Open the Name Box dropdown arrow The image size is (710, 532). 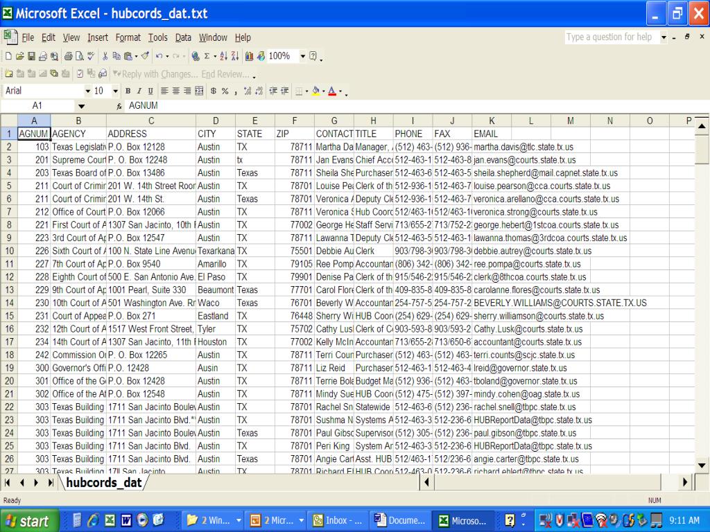82,106
